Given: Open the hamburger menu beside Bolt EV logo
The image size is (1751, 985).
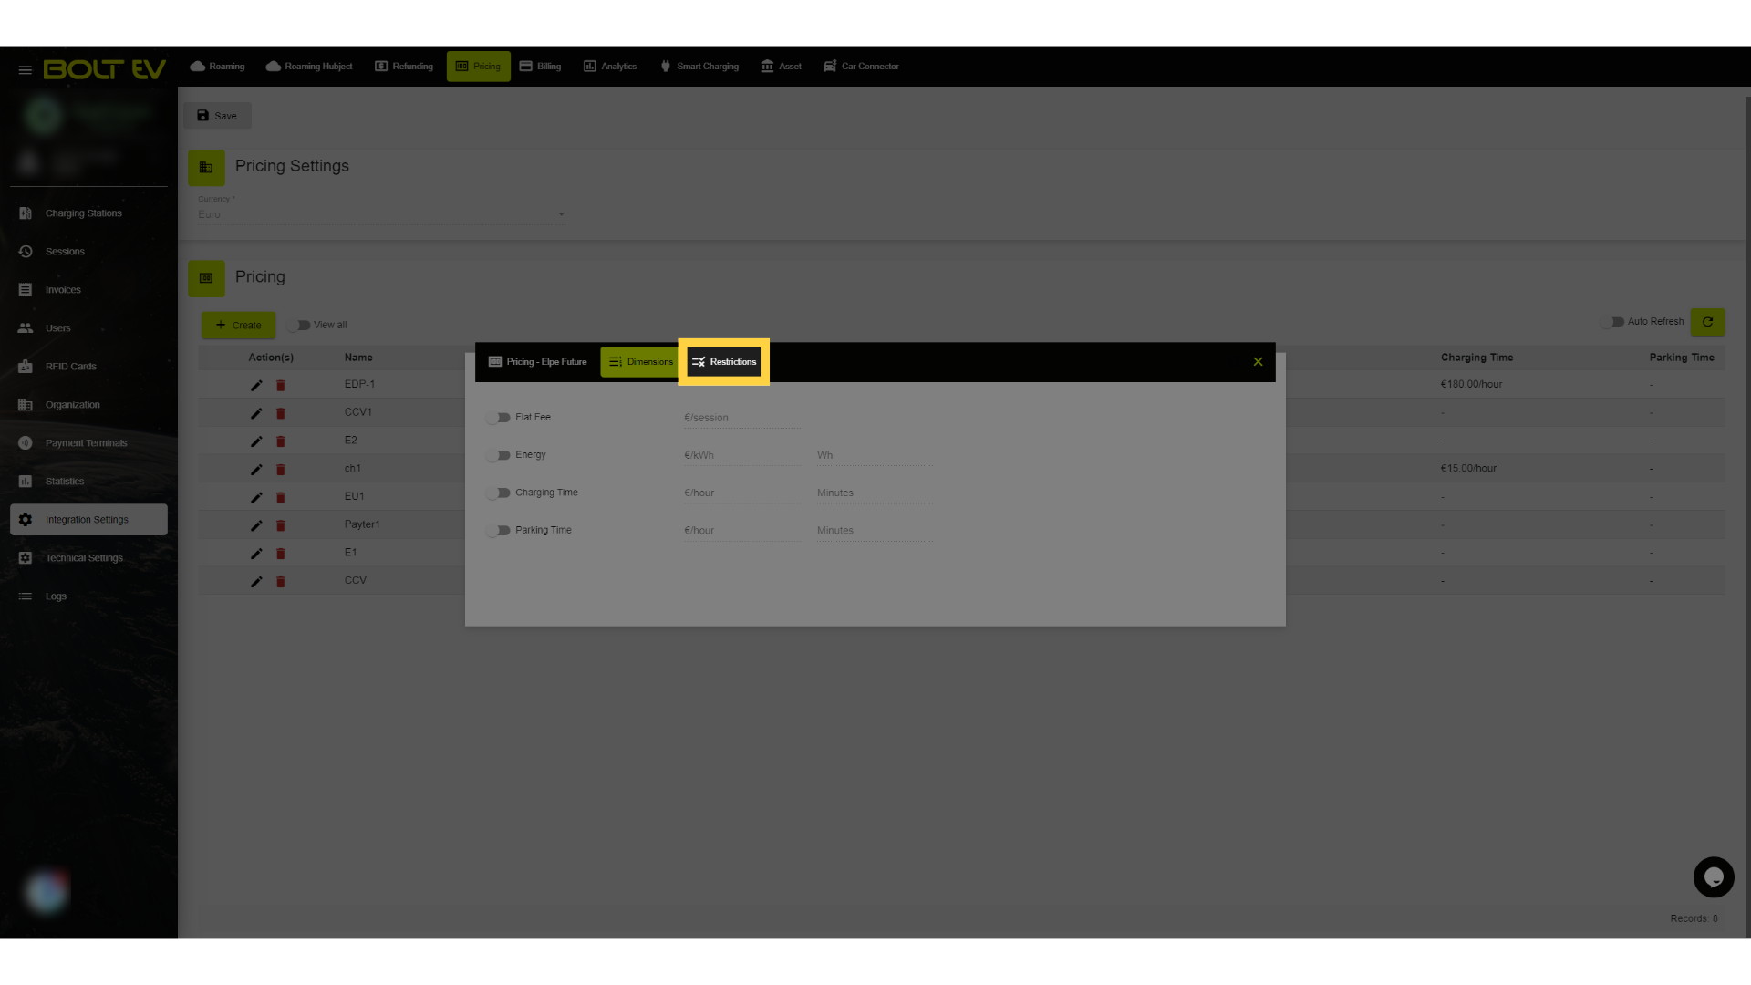Looking at the screenshot, I should (25, 69).
